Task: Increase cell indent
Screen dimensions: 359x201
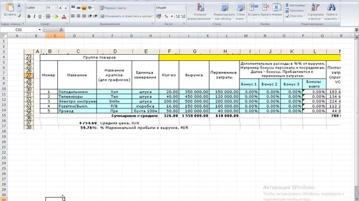Action: click(x=95, y=16)
